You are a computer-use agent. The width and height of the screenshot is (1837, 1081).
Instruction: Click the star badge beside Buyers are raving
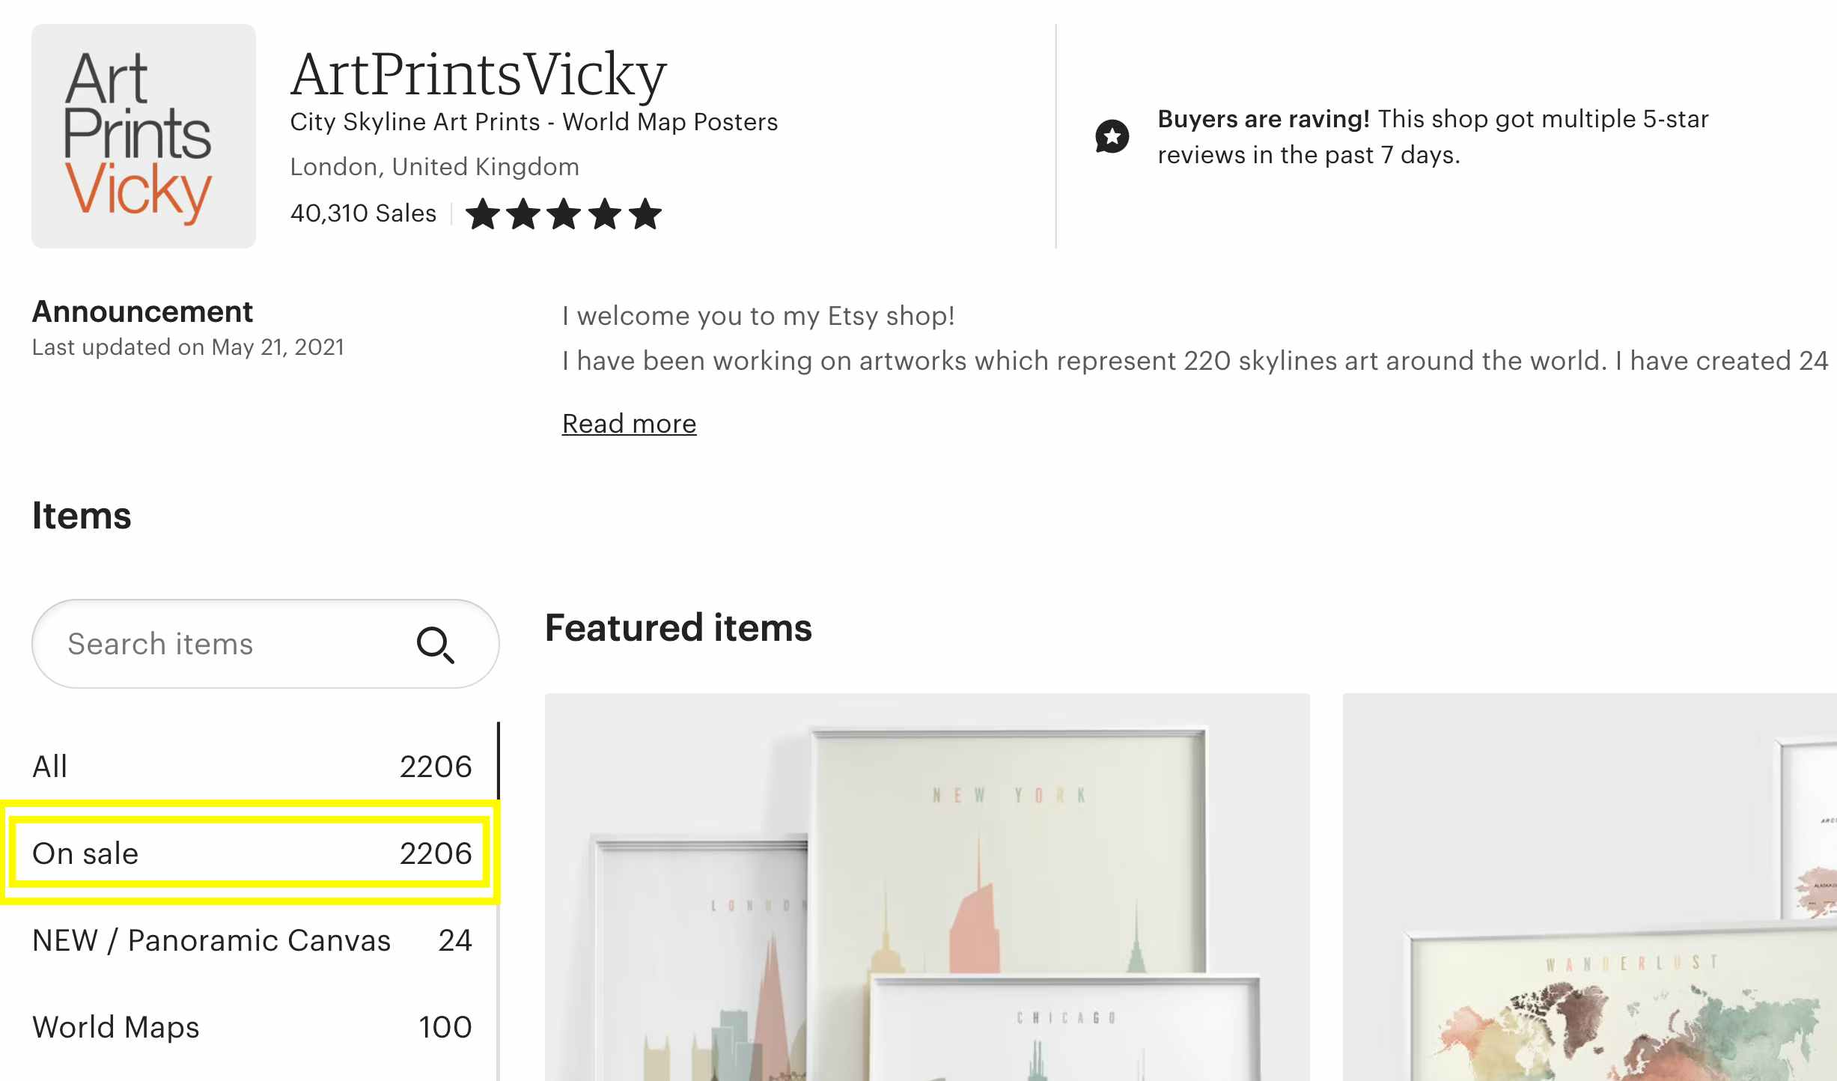[1112, 136]
